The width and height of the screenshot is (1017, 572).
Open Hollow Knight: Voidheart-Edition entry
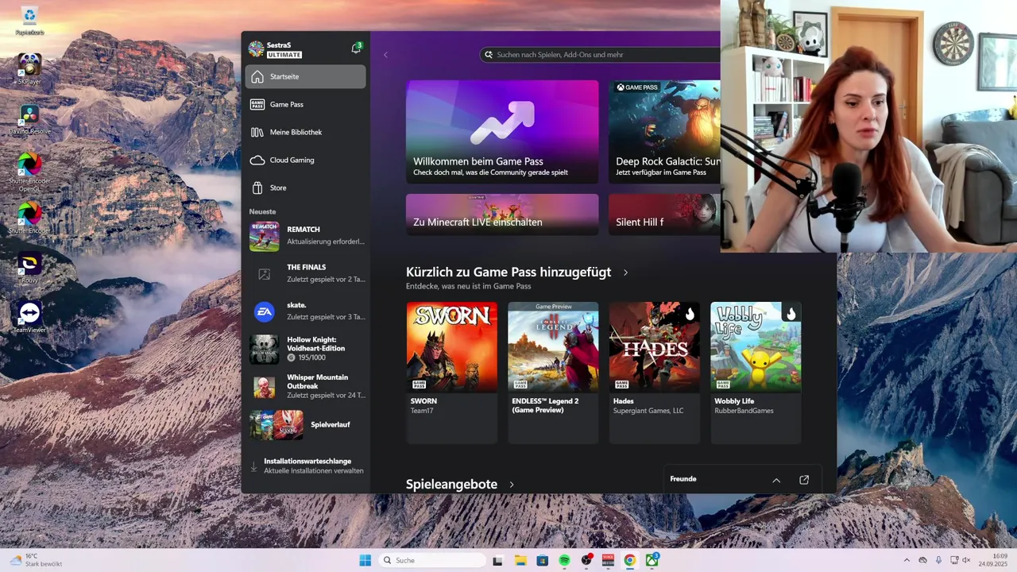click(306, 349)
